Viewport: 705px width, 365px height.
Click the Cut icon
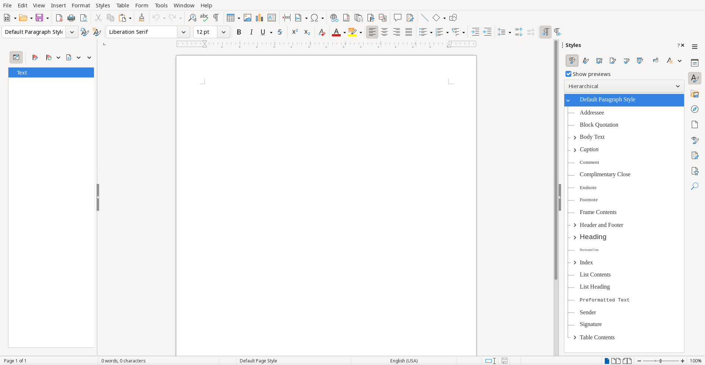98,18
